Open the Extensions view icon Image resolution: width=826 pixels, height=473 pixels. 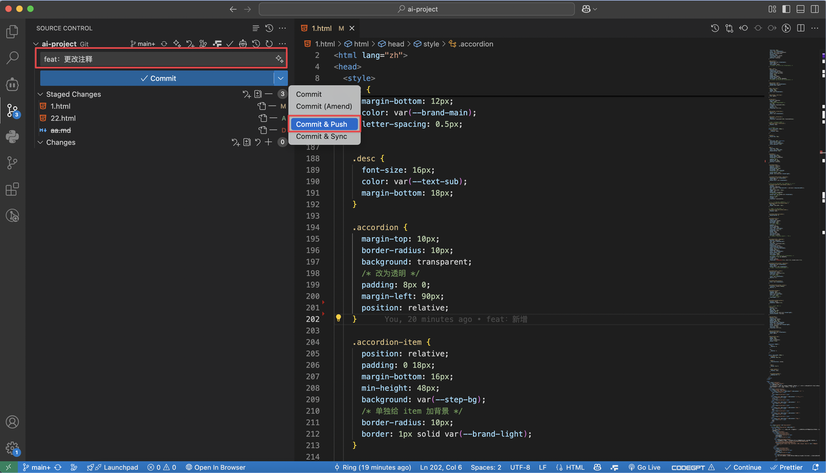coord(12,189)
